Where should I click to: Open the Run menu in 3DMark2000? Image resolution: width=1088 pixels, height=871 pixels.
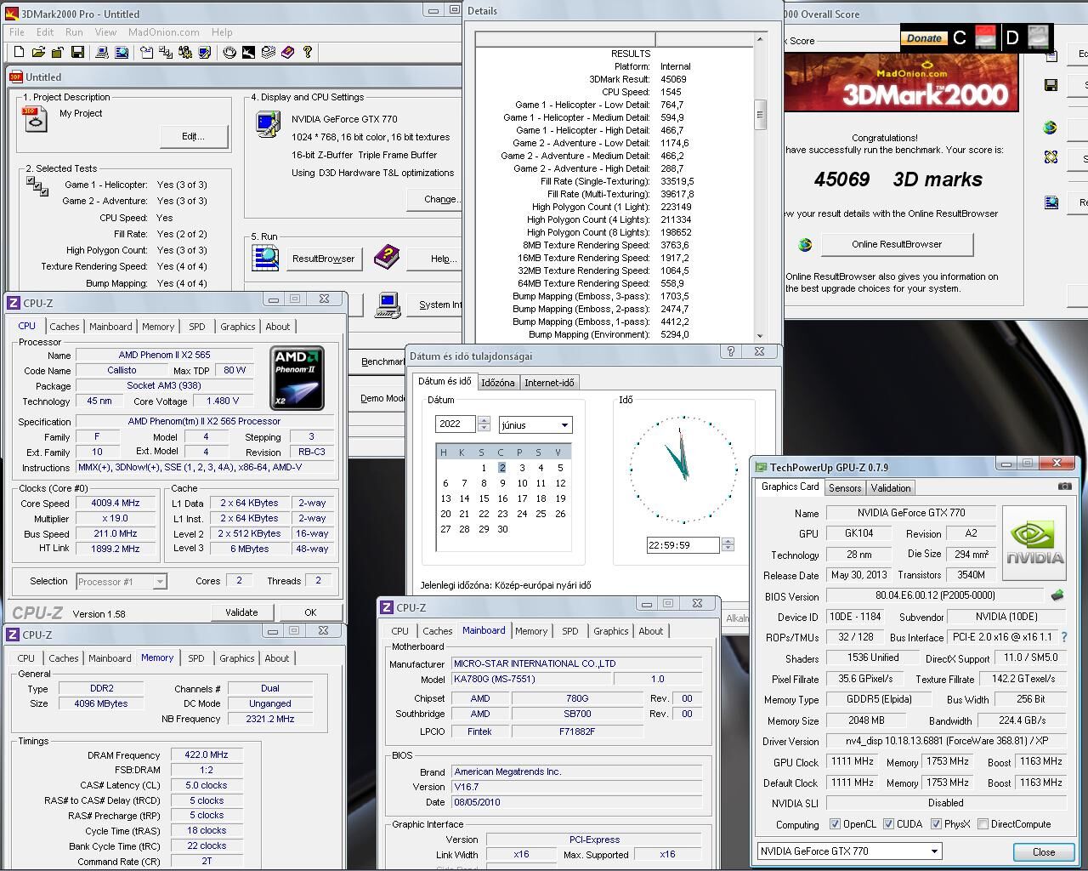tap(74, 32)
